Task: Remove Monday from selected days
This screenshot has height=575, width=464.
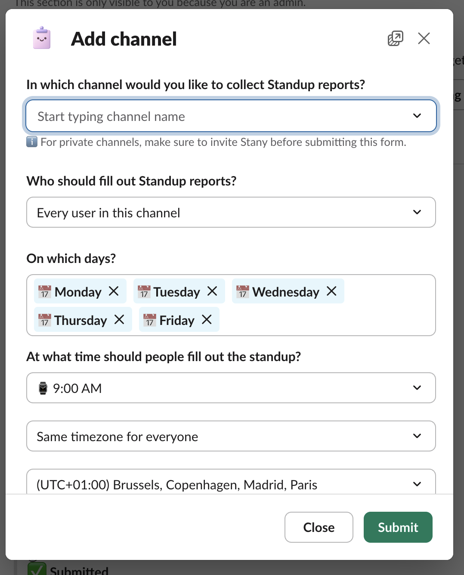Action: tap(114, 291)
